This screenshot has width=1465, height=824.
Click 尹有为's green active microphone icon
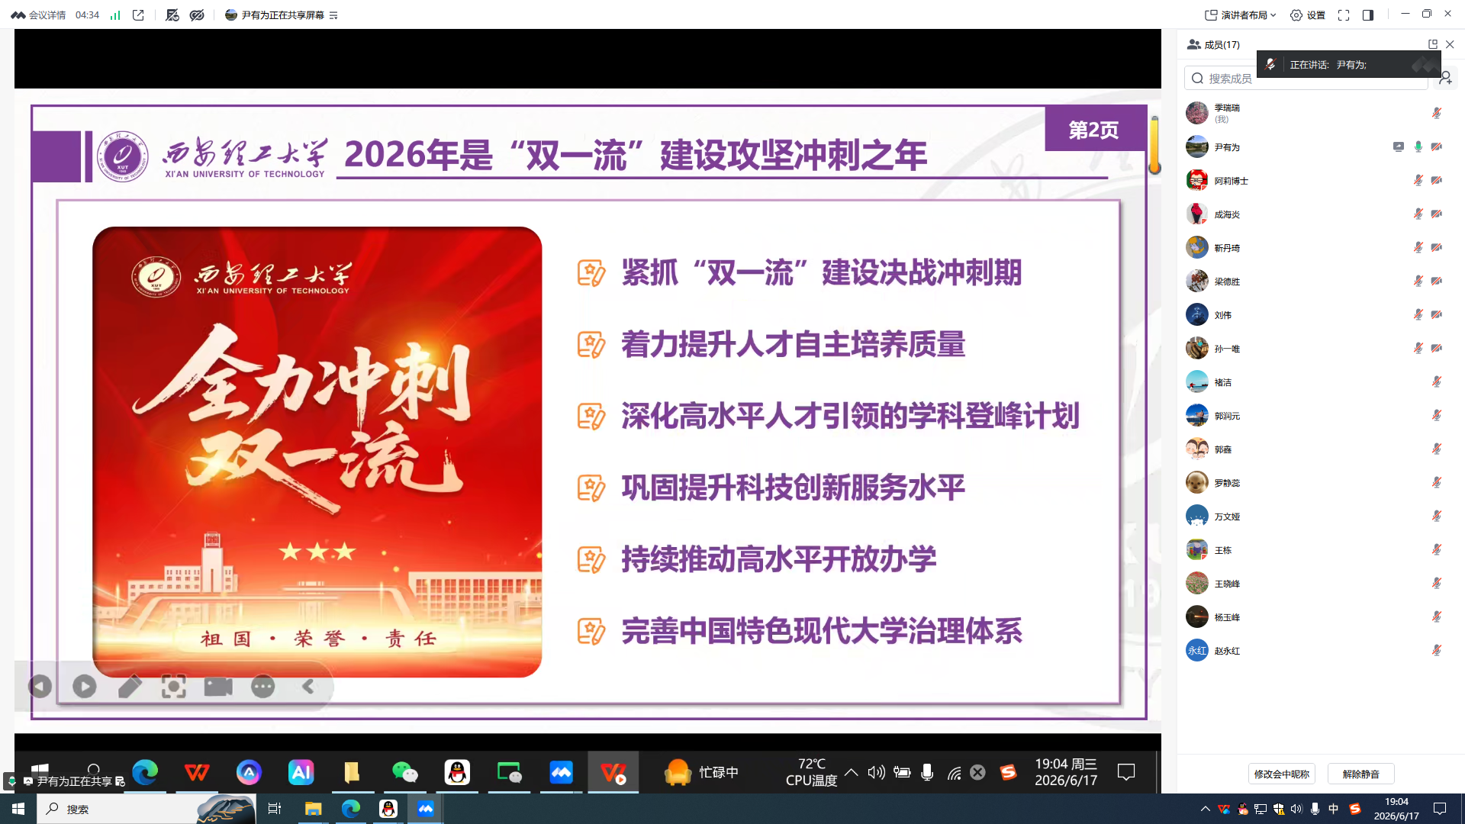(1418, 146)
